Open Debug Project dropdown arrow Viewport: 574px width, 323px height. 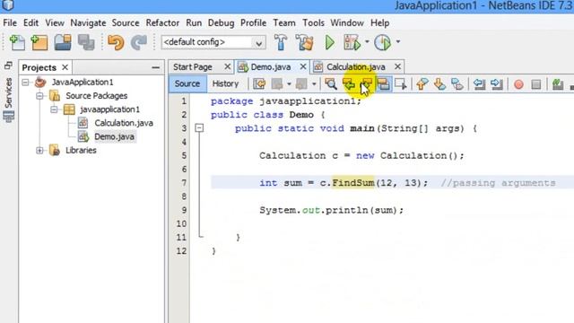pos(367,42)
